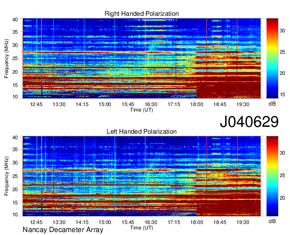The width and height of the screenshot is (290, 235).
Task: Click the "Right Handed Polarization" plot title
Action: 142,14
